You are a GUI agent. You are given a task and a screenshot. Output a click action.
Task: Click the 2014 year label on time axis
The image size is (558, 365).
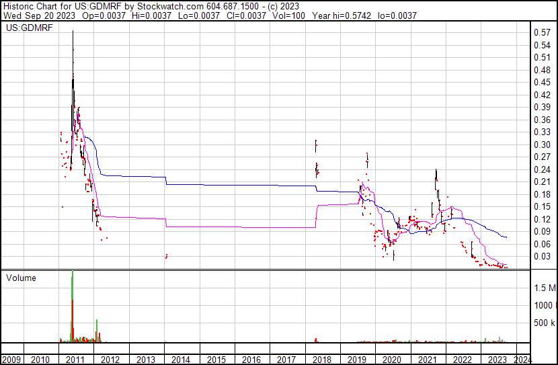181,360
